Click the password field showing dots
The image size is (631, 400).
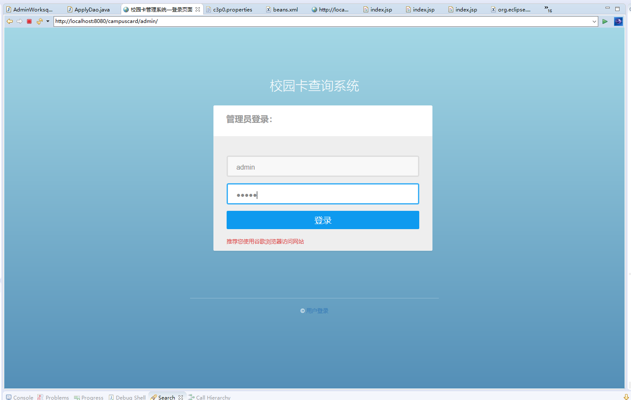click(322, 194)
